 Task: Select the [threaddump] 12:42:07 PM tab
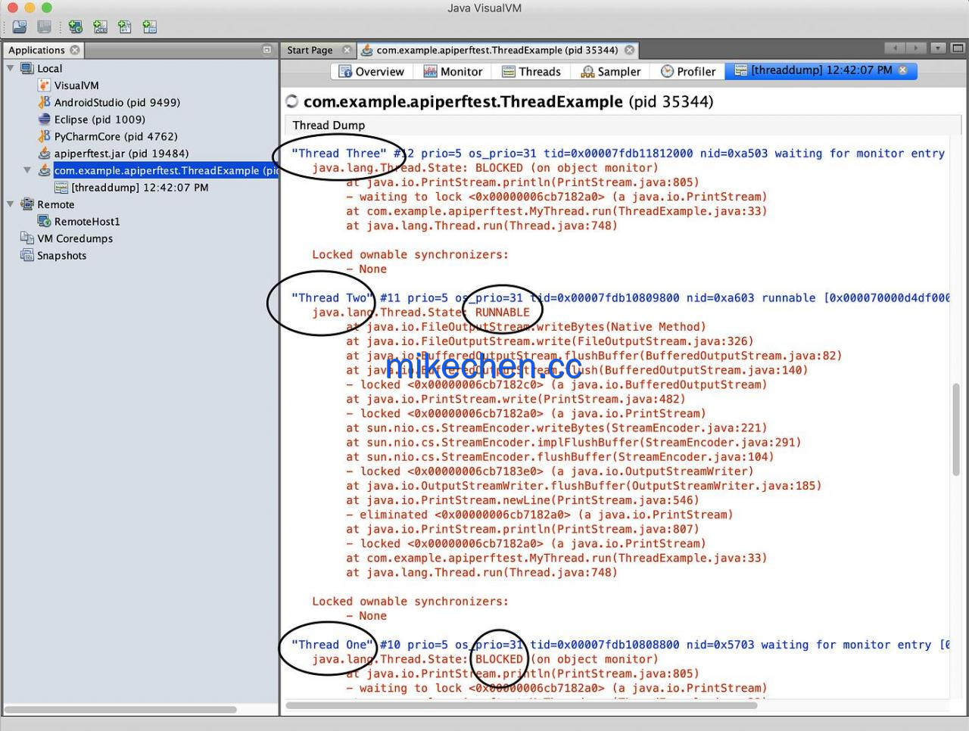pyautogui.click(x=821, y=70)
